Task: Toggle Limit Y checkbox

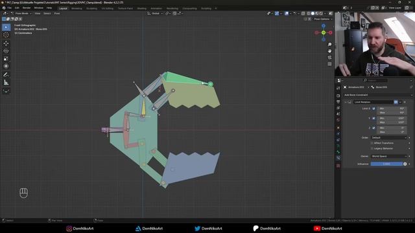Action: tap(373, 118)
